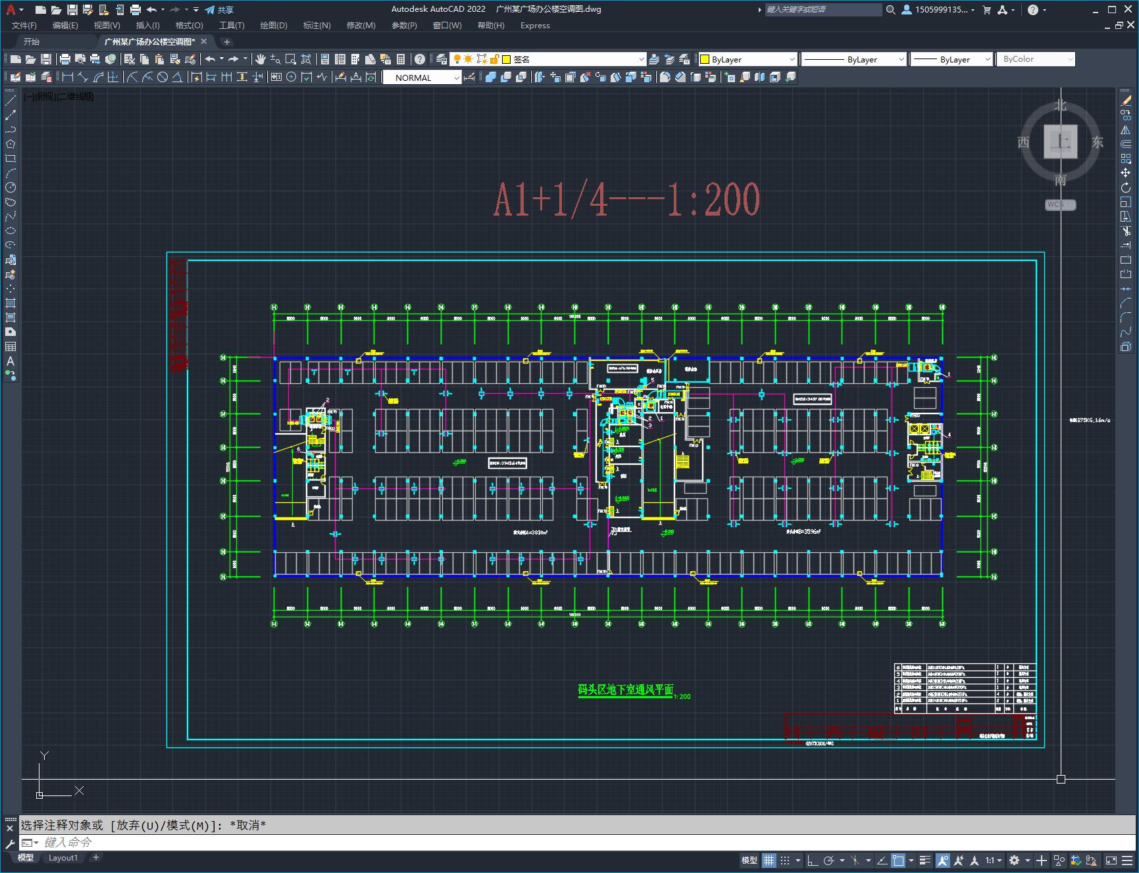Click the search magnifier icon in title bar
1139x873 pixels.
coord(890,9)
